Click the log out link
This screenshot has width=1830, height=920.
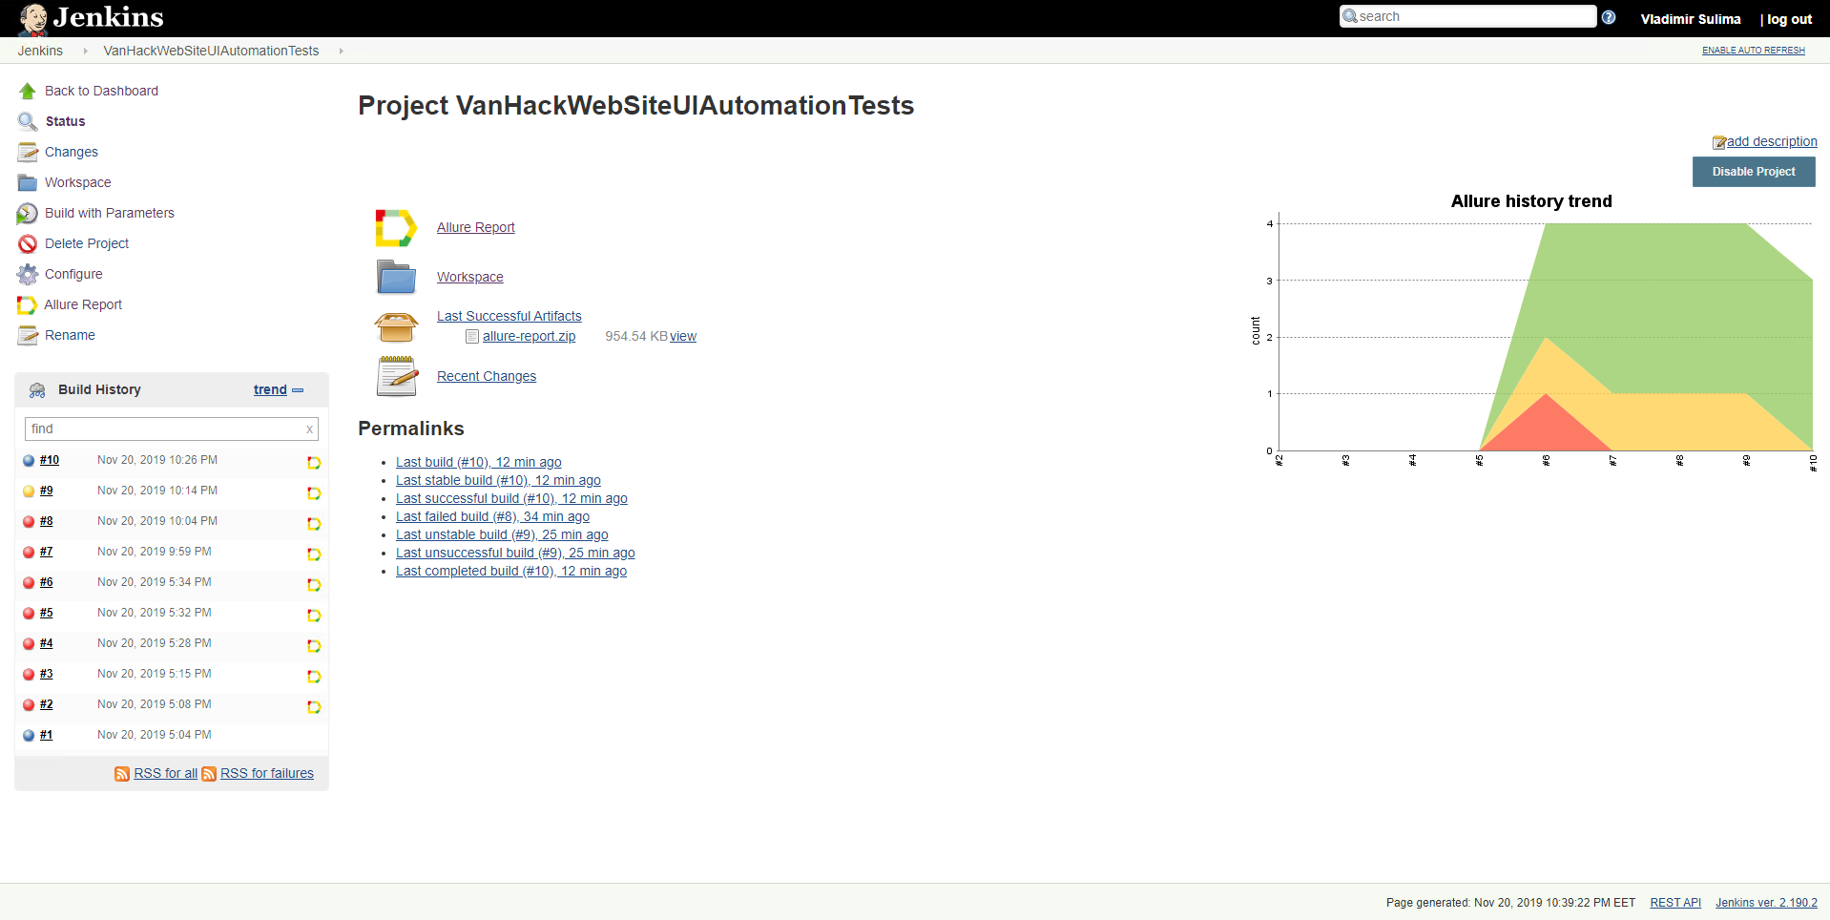click(1789, 19)
